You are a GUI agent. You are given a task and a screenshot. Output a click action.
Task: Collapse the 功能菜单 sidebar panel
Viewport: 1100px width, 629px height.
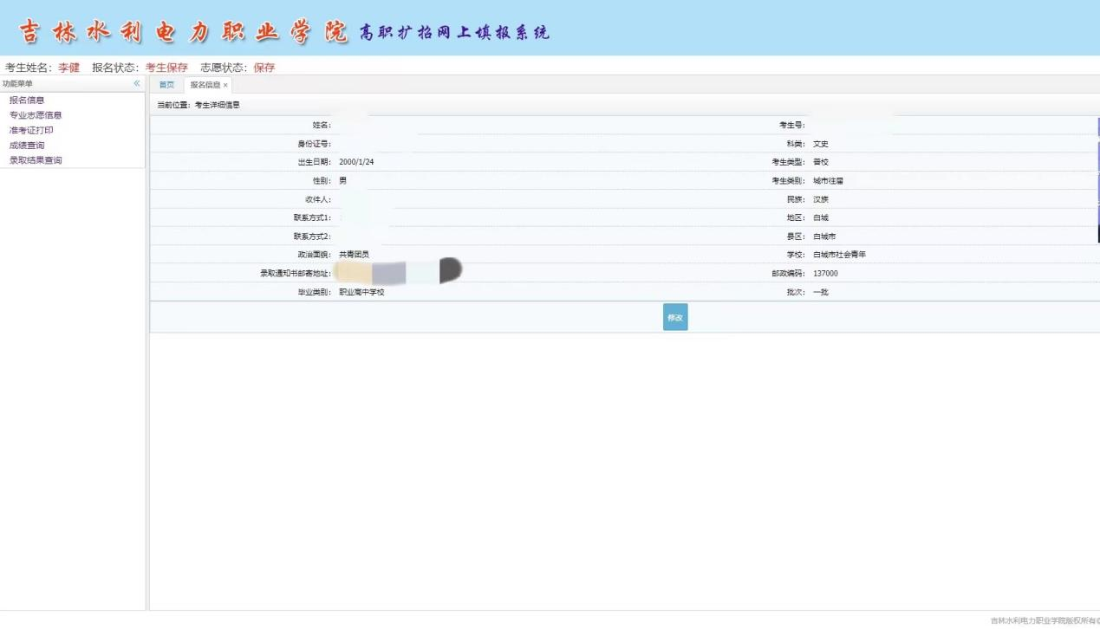pyautogui.click(x=137, y=83)
